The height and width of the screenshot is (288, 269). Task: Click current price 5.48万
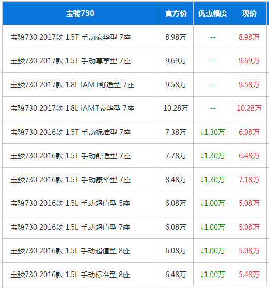pyautogui.click(x=249, y=275)
